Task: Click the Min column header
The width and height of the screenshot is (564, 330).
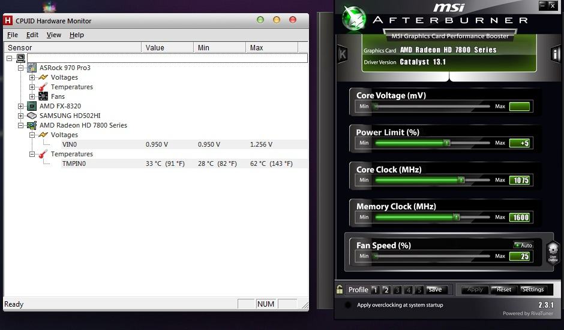Action: pos(220,47)
